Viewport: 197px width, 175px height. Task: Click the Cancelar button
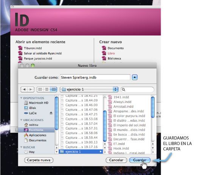point(116,160)
